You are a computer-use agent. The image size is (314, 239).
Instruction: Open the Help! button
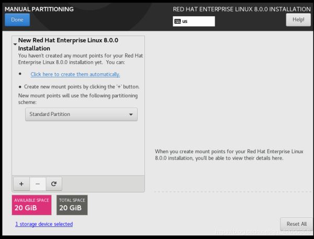pyautogui.click(x=298, y=19)
